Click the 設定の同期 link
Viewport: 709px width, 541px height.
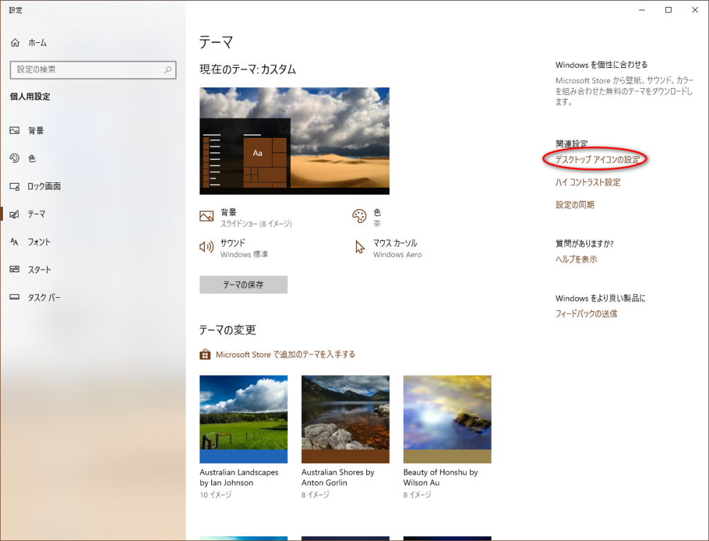575,204
